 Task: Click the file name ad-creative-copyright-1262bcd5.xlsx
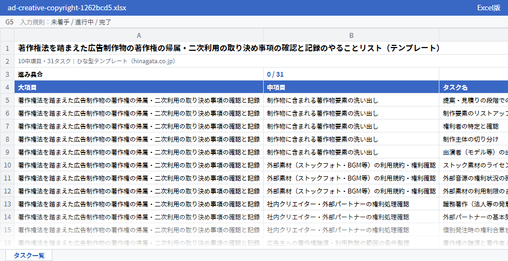[x=66, y=8]
